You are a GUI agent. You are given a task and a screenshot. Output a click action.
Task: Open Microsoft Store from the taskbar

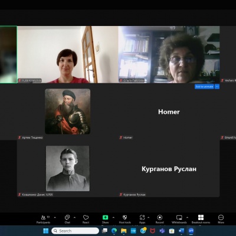pyautogui.click(x=172, y=231)
